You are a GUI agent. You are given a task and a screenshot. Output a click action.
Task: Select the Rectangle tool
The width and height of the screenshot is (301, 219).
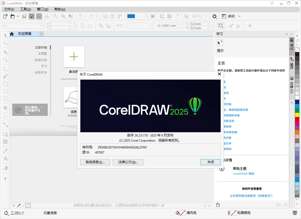coord(5,84)
